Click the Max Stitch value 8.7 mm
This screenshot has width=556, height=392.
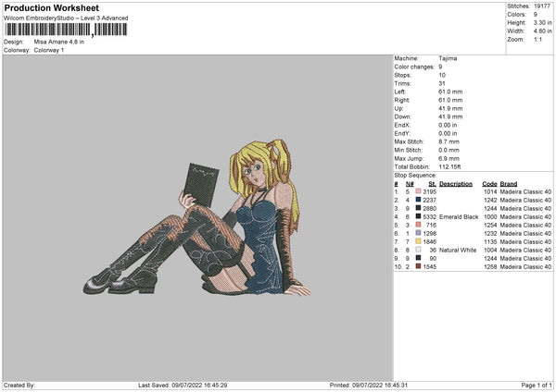pyautogui.click(x=449, y=141)
